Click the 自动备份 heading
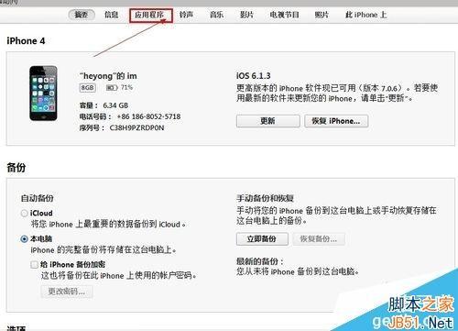458x331 pixels. (38, 198)
